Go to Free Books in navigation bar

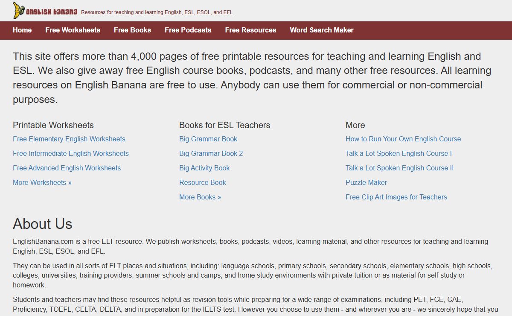[x=132, y=30]
